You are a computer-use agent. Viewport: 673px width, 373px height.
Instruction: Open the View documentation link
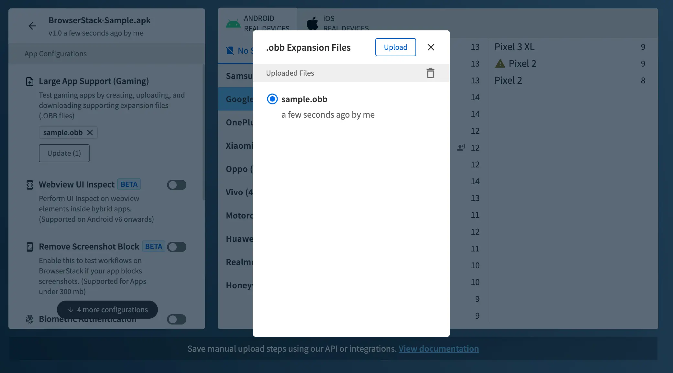[x=438, y=349]
